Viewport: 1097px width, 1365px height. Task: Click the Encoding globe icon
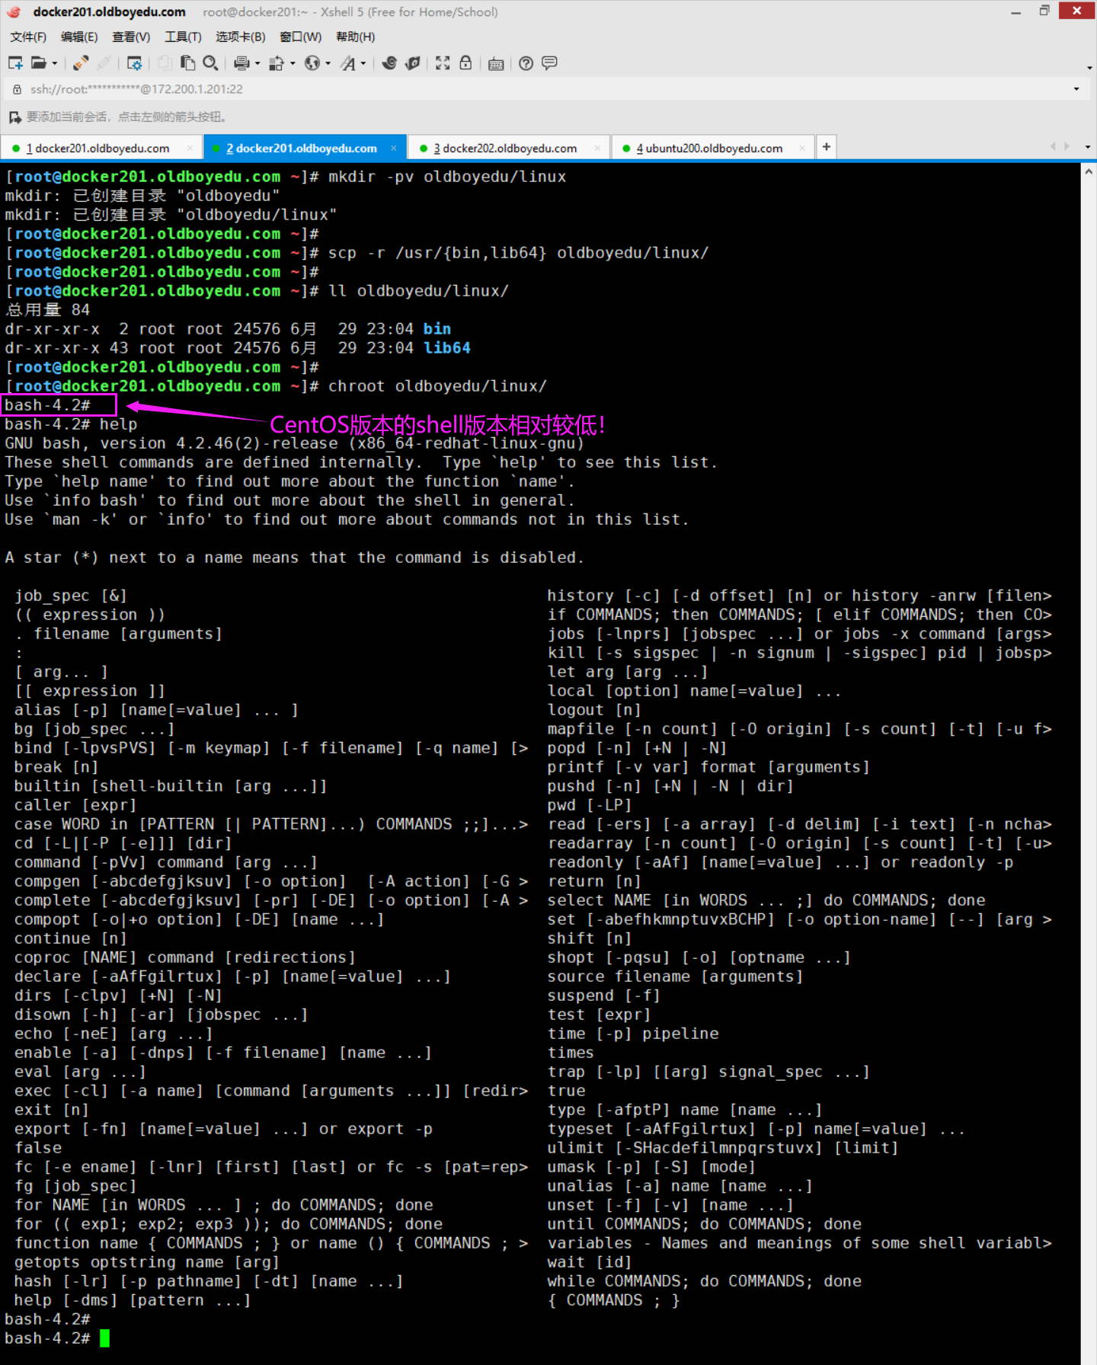(x=312, y=63)
